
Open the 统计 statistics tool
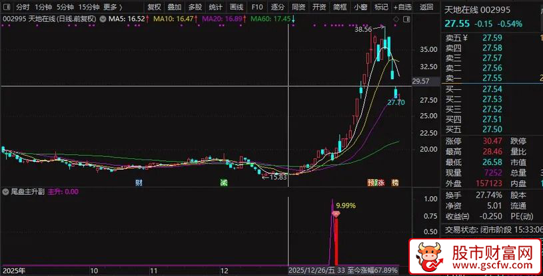point(216,7)
